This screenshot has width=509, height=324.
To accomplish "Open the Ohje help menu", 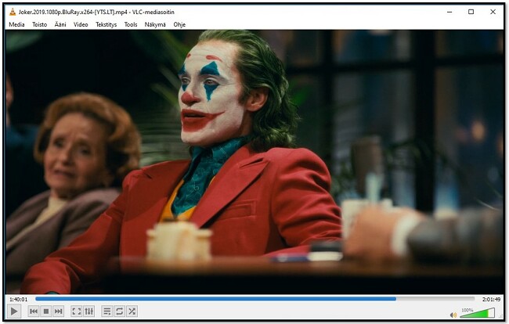I will pos(179,24).
